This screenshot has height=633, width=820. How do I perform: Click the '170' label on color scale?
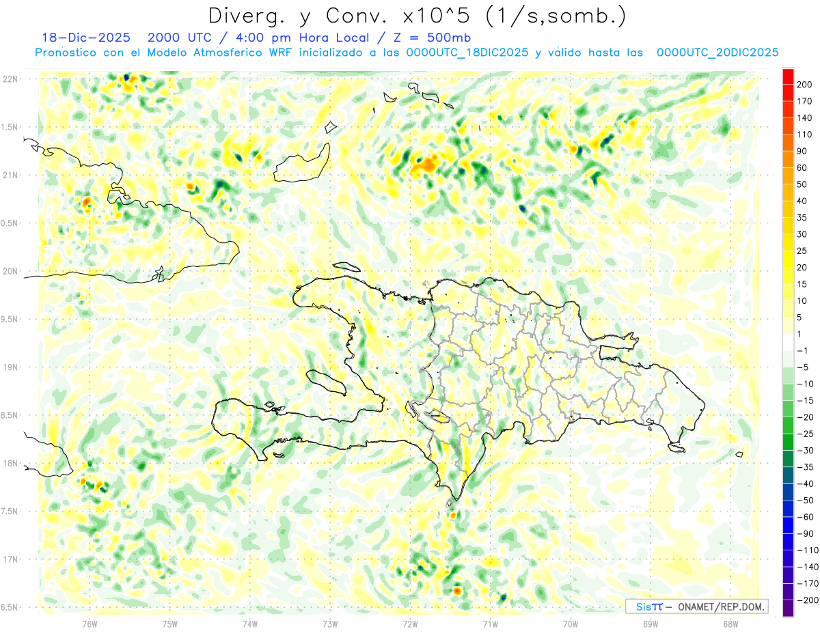tap(806, 101)
